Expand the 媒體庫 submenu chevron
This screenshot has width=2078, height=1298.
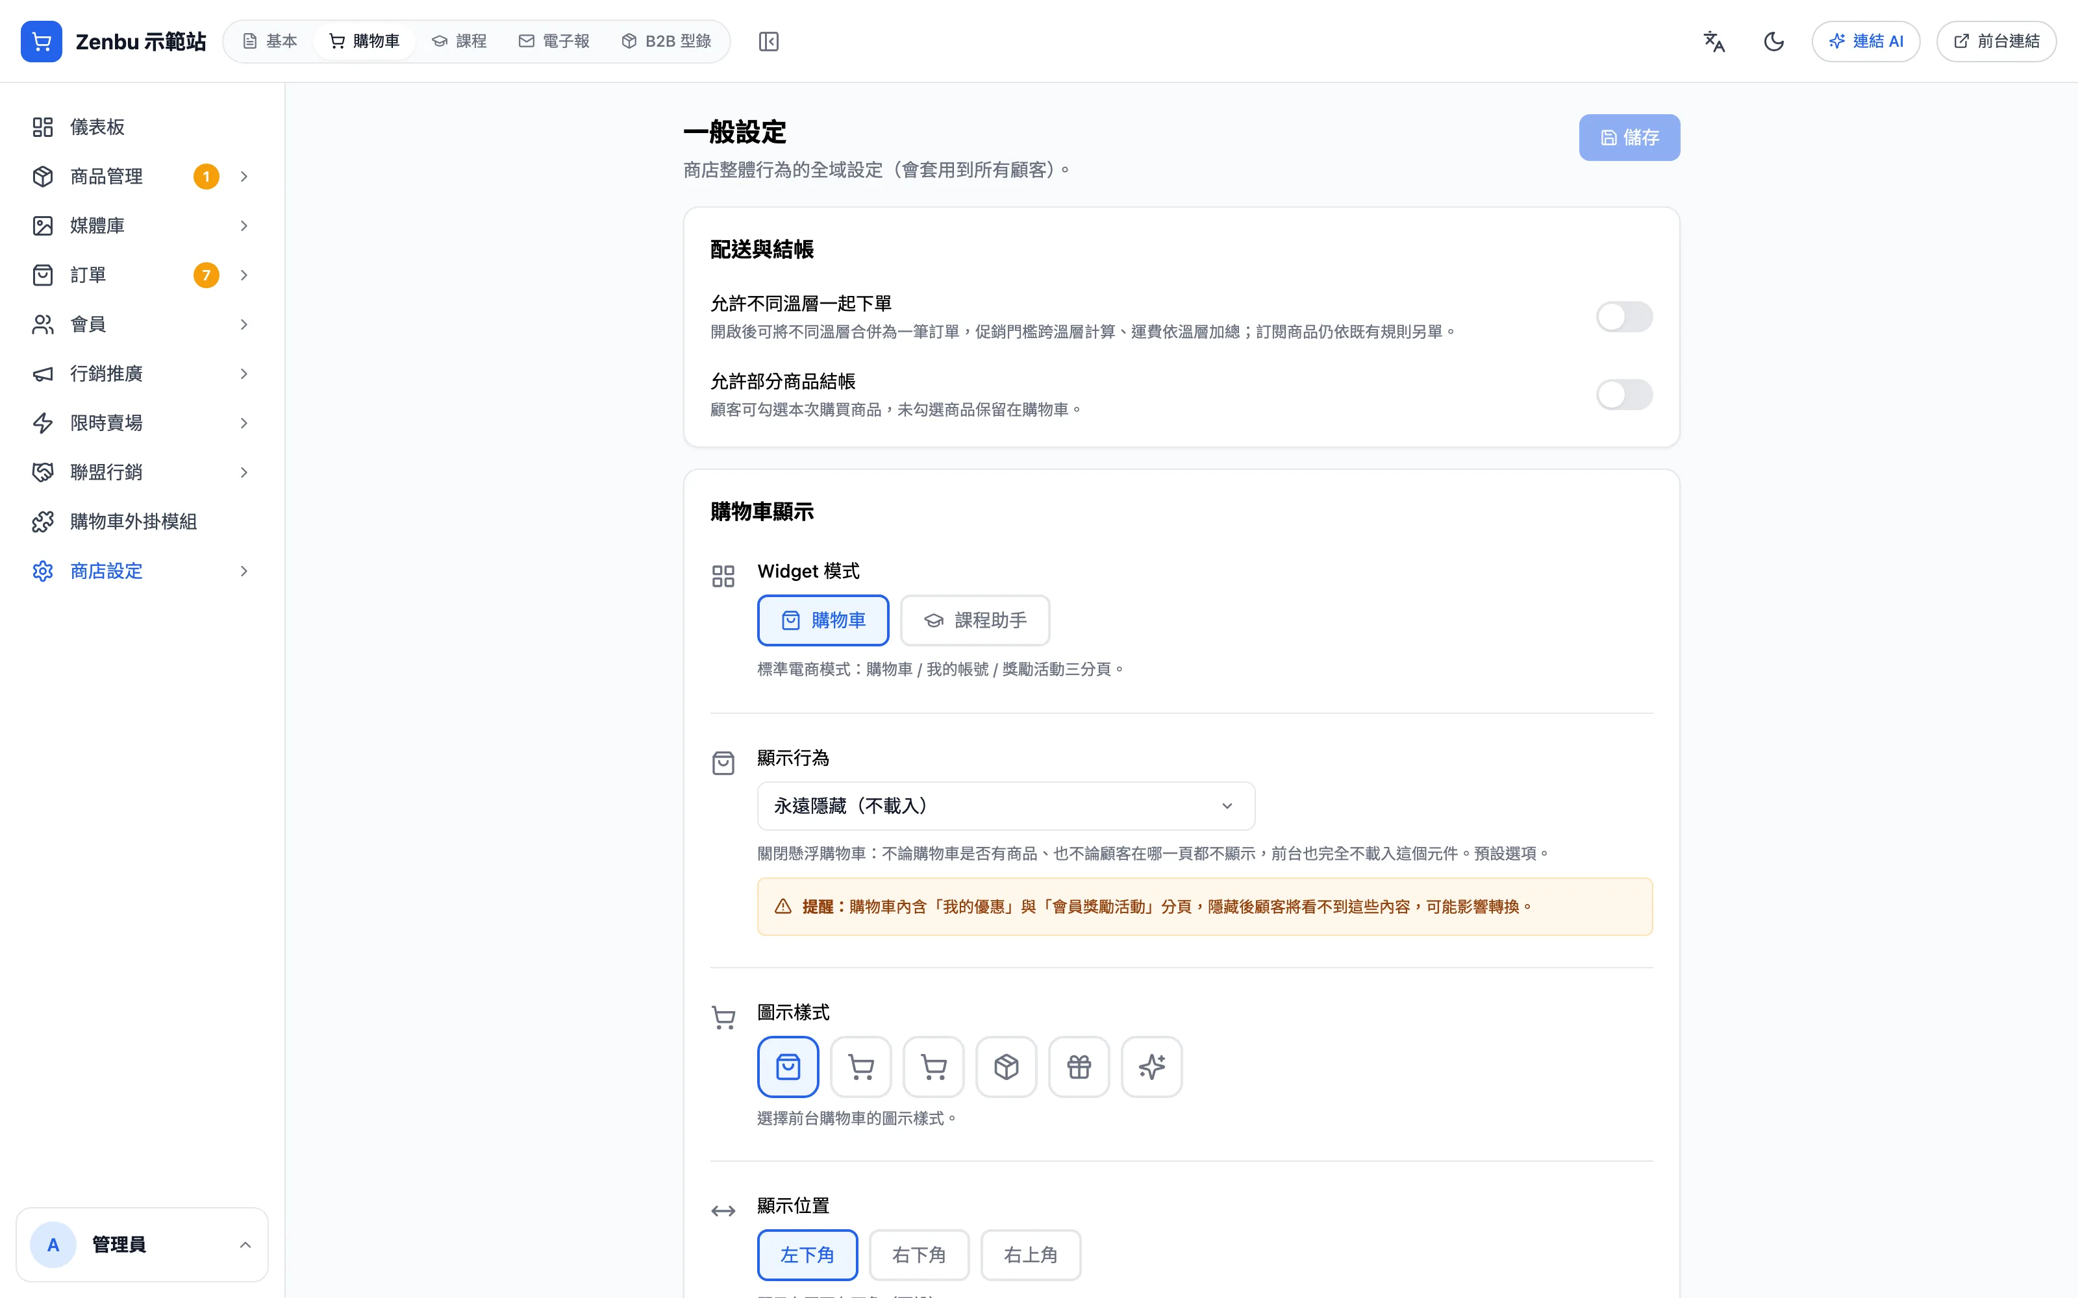pyautogui.click(x=244, y=226)
